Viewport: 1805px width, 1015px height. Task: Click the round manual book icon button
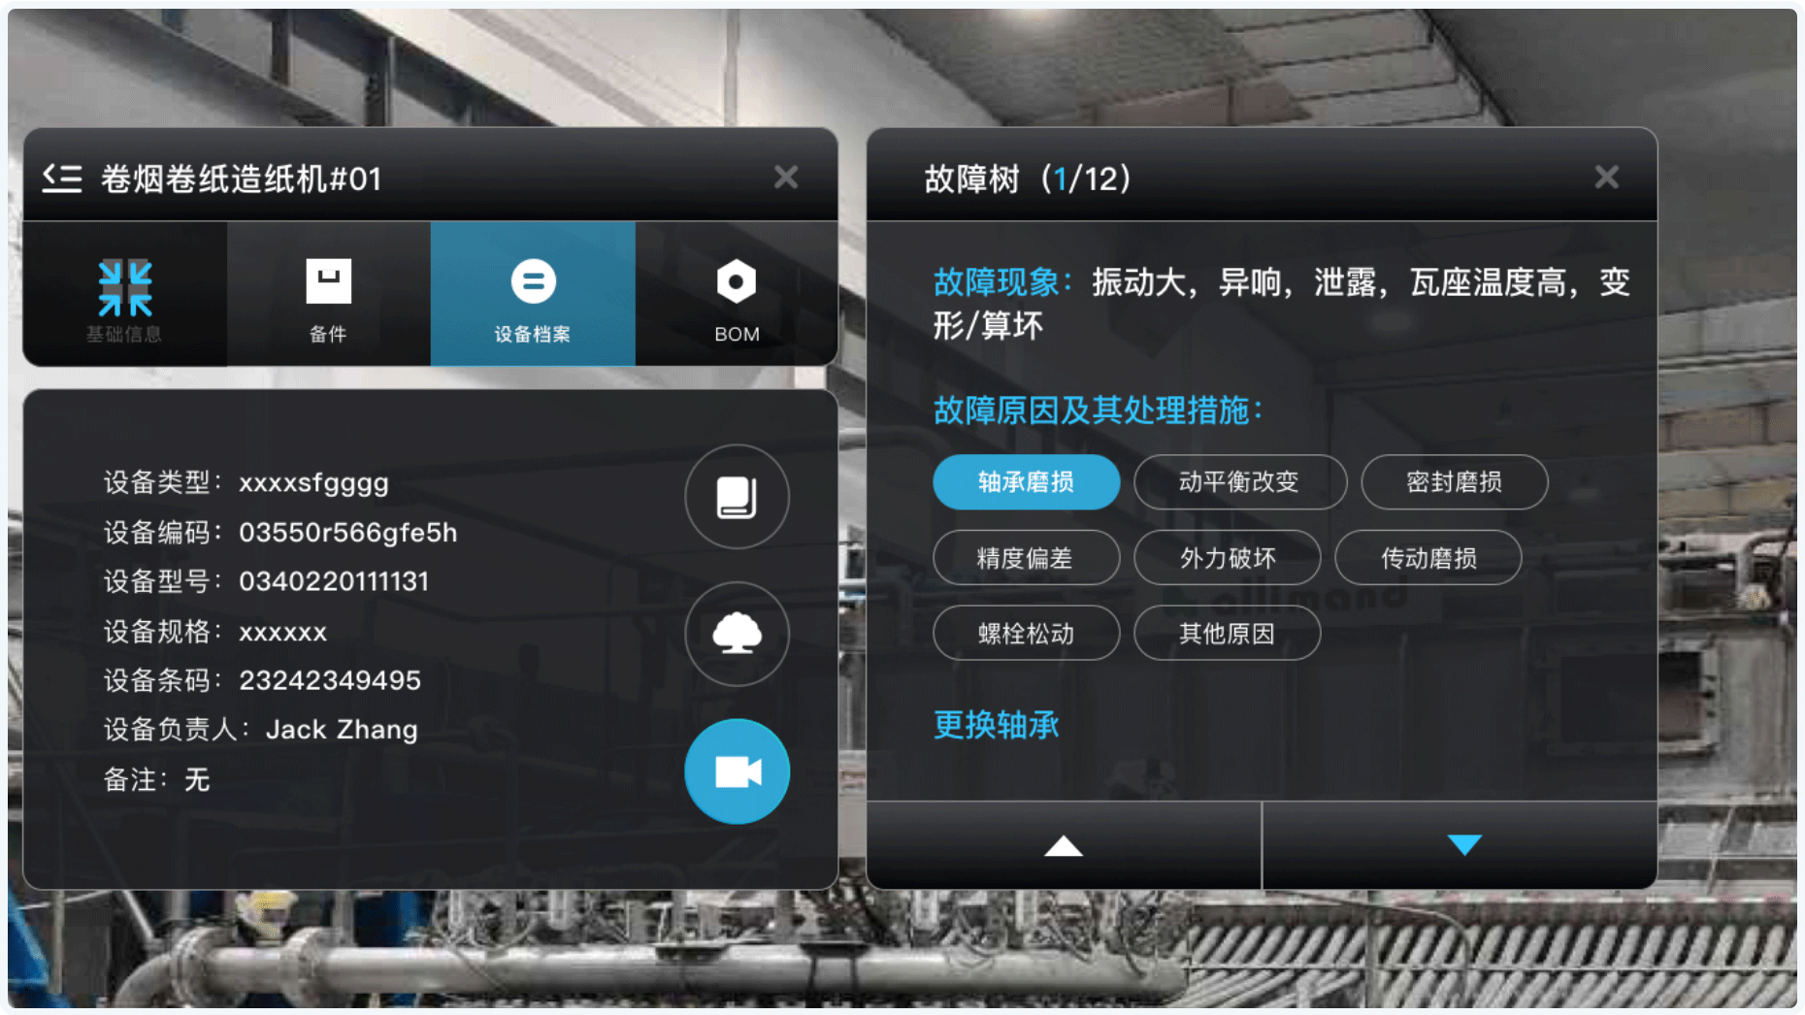tap(737, 497)
